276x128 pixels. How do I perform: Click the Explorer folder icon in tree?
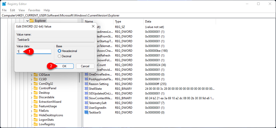pos(31,21)
